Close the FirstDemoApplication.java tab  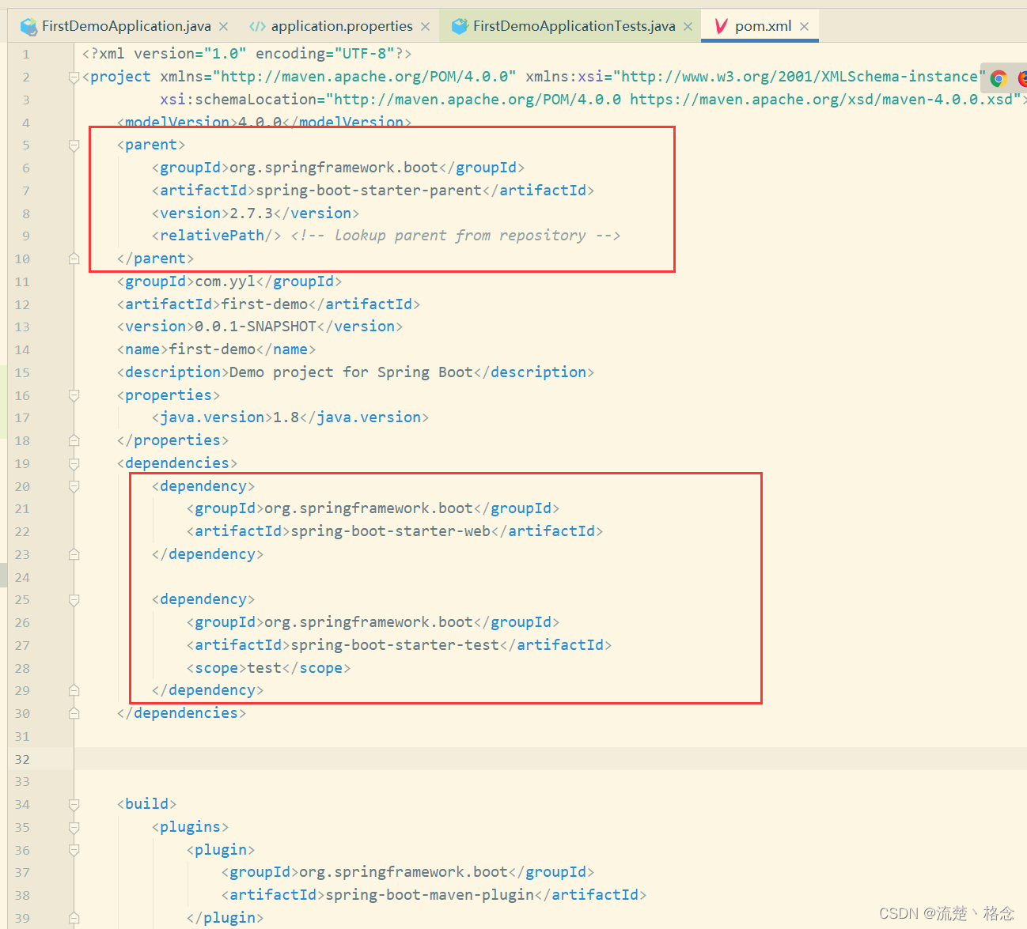click(x=223, y=27)
